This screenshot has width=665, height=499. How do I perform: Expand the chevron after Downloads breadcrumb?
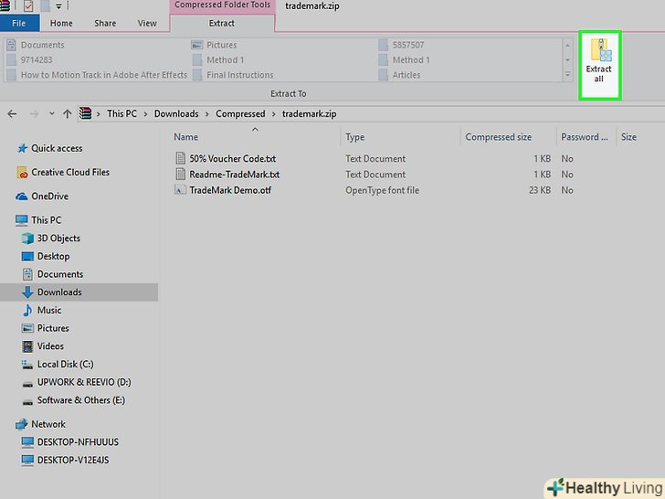(x=207, y=113)
